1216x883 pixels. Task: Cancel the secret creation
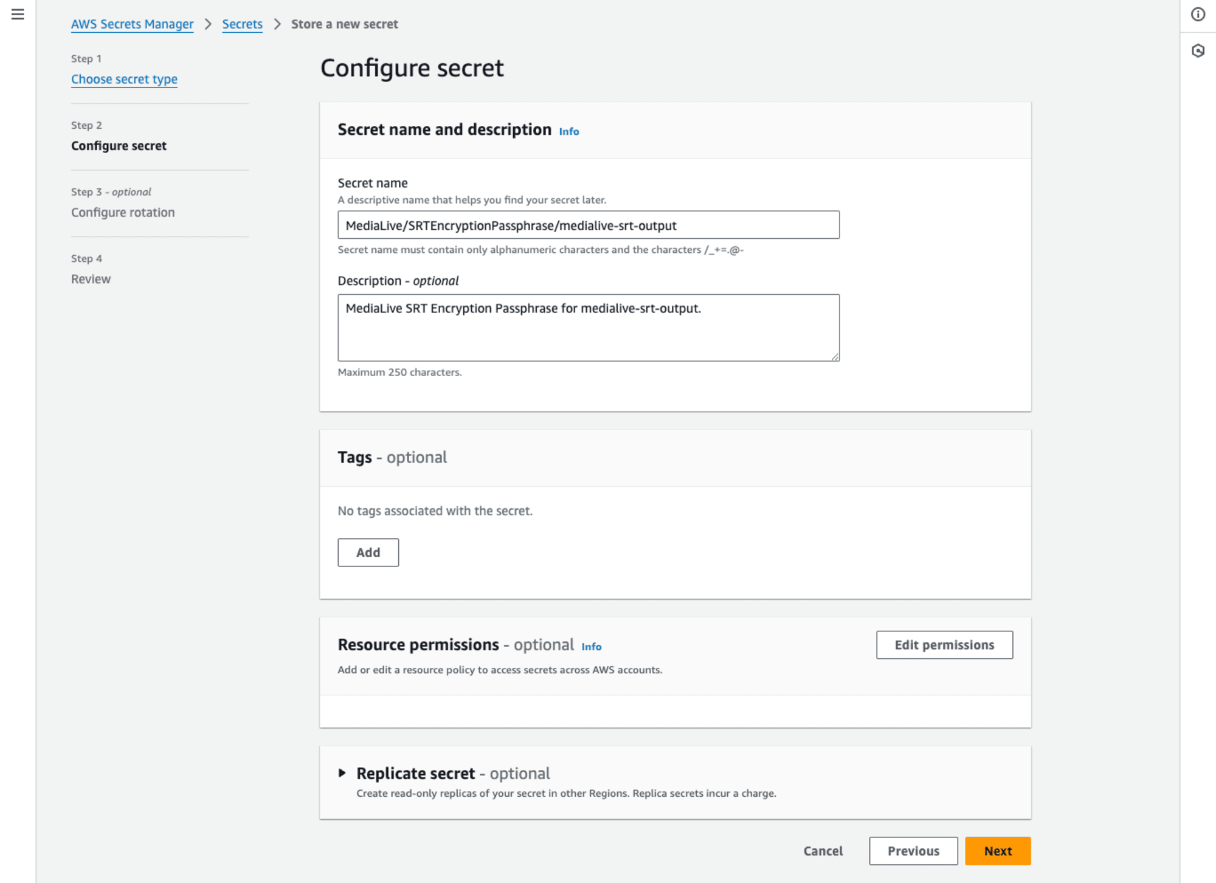pyautogui.click(x=823, y=851)
